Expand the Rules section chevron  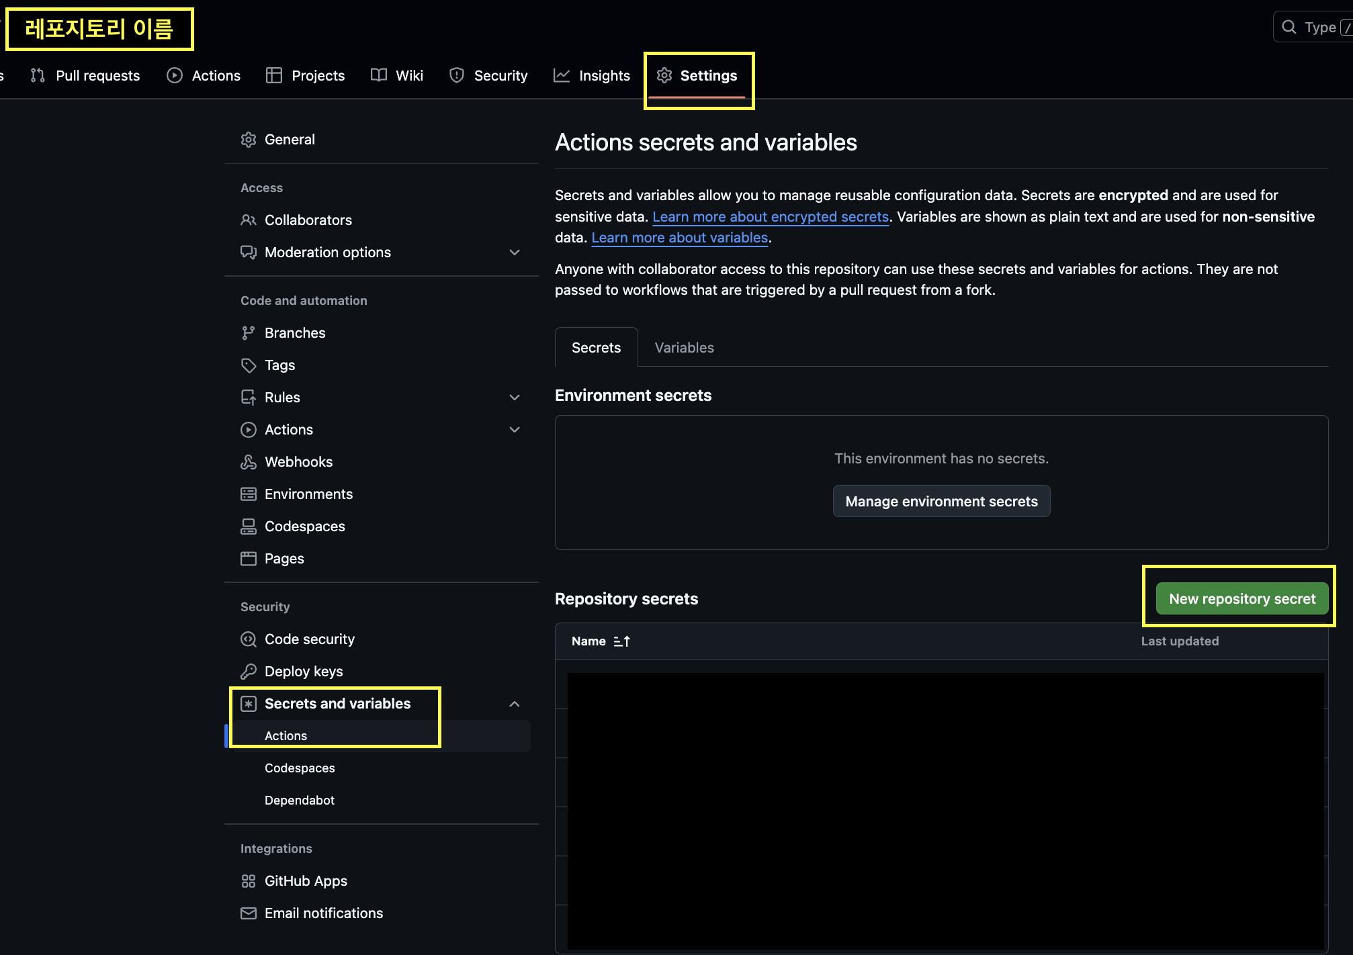click(x=515, y=398)
